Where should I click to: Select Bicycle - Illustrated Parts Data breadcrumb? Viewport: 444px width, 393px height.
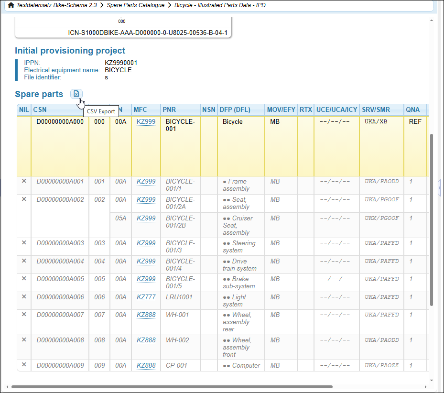click(x=220, y=5)
